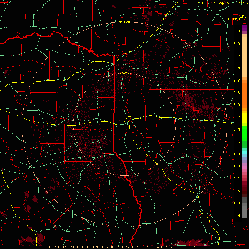249x249 pixels.
Task: Select the 8.2 value on color scale
Action: point(237,56)
